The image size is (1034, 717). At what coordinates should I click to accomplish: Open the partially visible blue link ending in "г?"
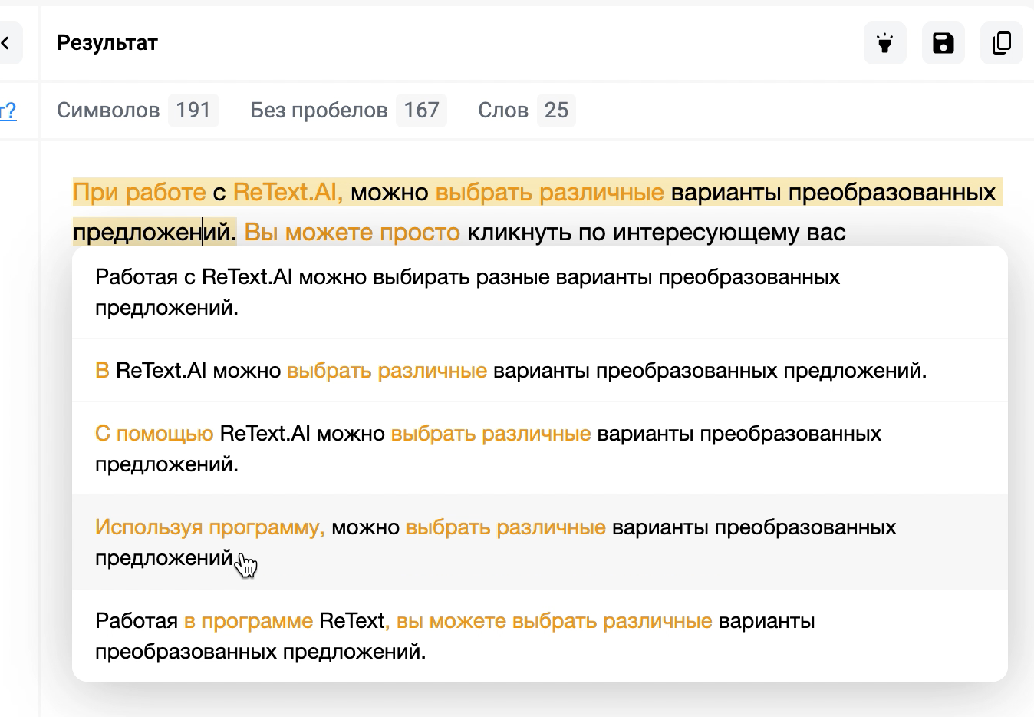click(8, 111)
